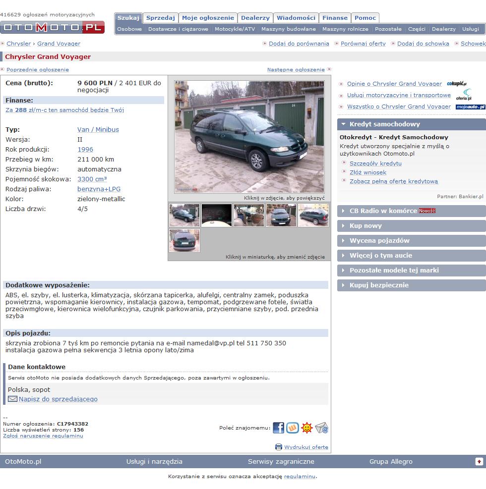Screen dimensions: 486x489
Task: Click the Grand Voyager breadcrumb link
Action: click(59, 44)
